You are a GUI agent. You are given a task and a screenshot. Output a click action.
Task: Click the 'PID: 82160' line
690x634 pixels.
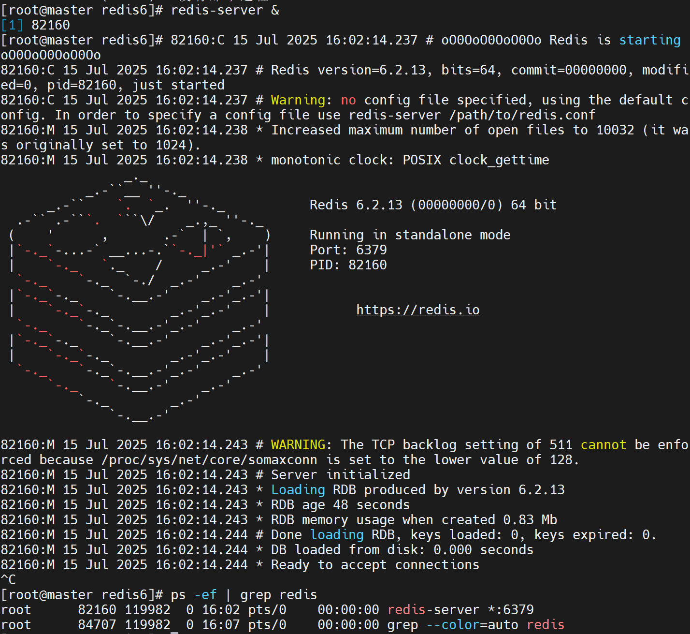point(348,265)
